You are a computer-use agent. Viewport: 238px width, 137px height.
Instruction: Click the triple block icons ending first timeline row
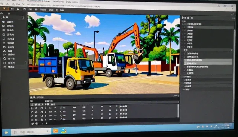click(123, 106)
